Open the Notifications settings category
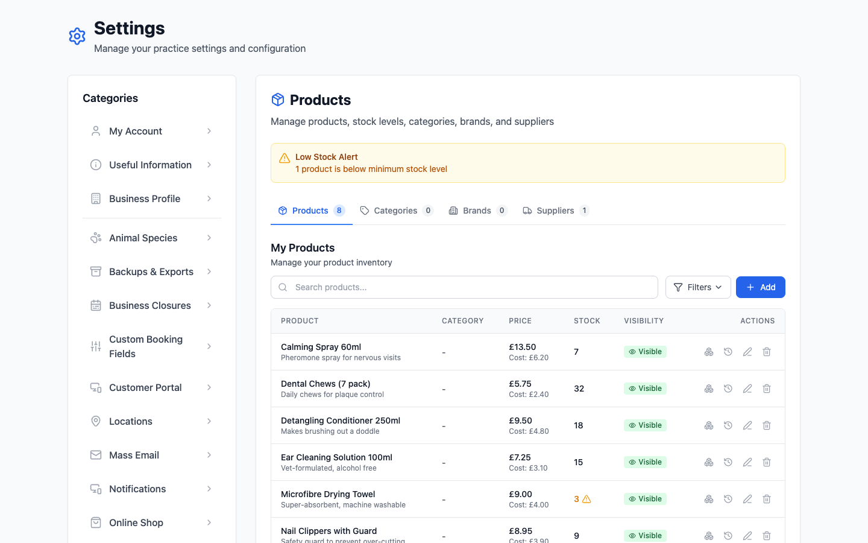This screenshot has height=543, width=868. pyautogui.click(x=152, y=489)
